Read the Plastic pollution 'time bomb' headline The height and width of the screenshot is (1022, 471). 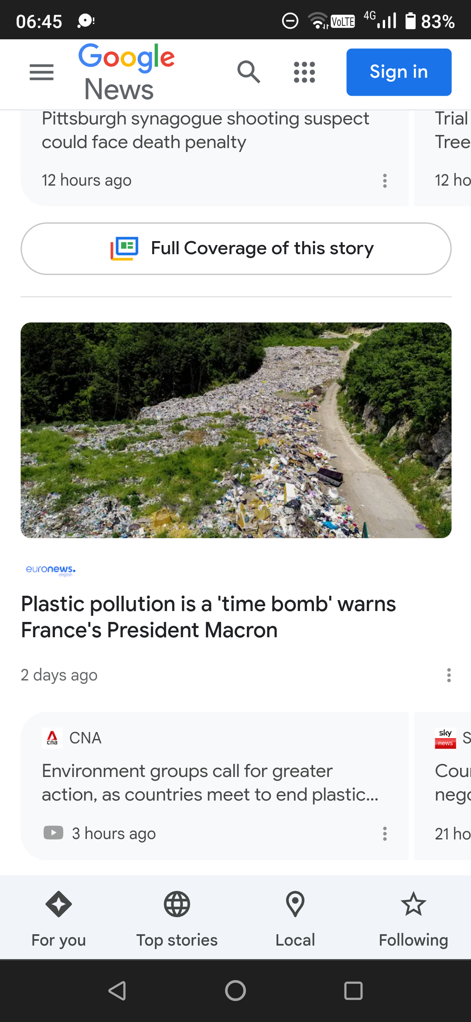coord(208,617)
